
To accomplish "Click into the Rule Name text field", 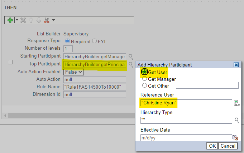I will pos(95,87).
